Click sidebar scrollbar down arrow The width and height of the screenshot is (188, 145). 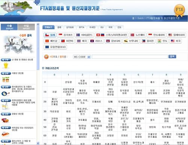pos(38,143)
